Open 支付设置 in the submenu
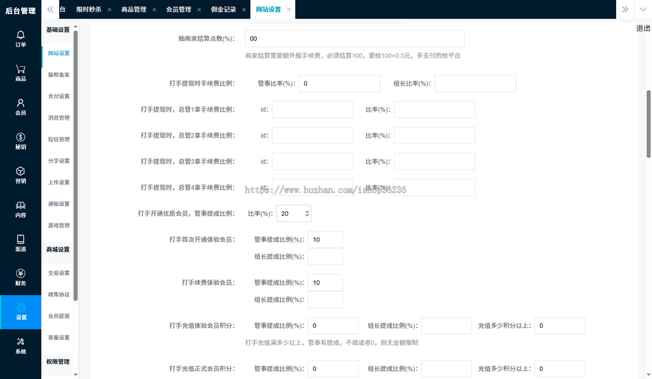The height and width of the screenshot is (379, 652). click(x=59, y=97)
